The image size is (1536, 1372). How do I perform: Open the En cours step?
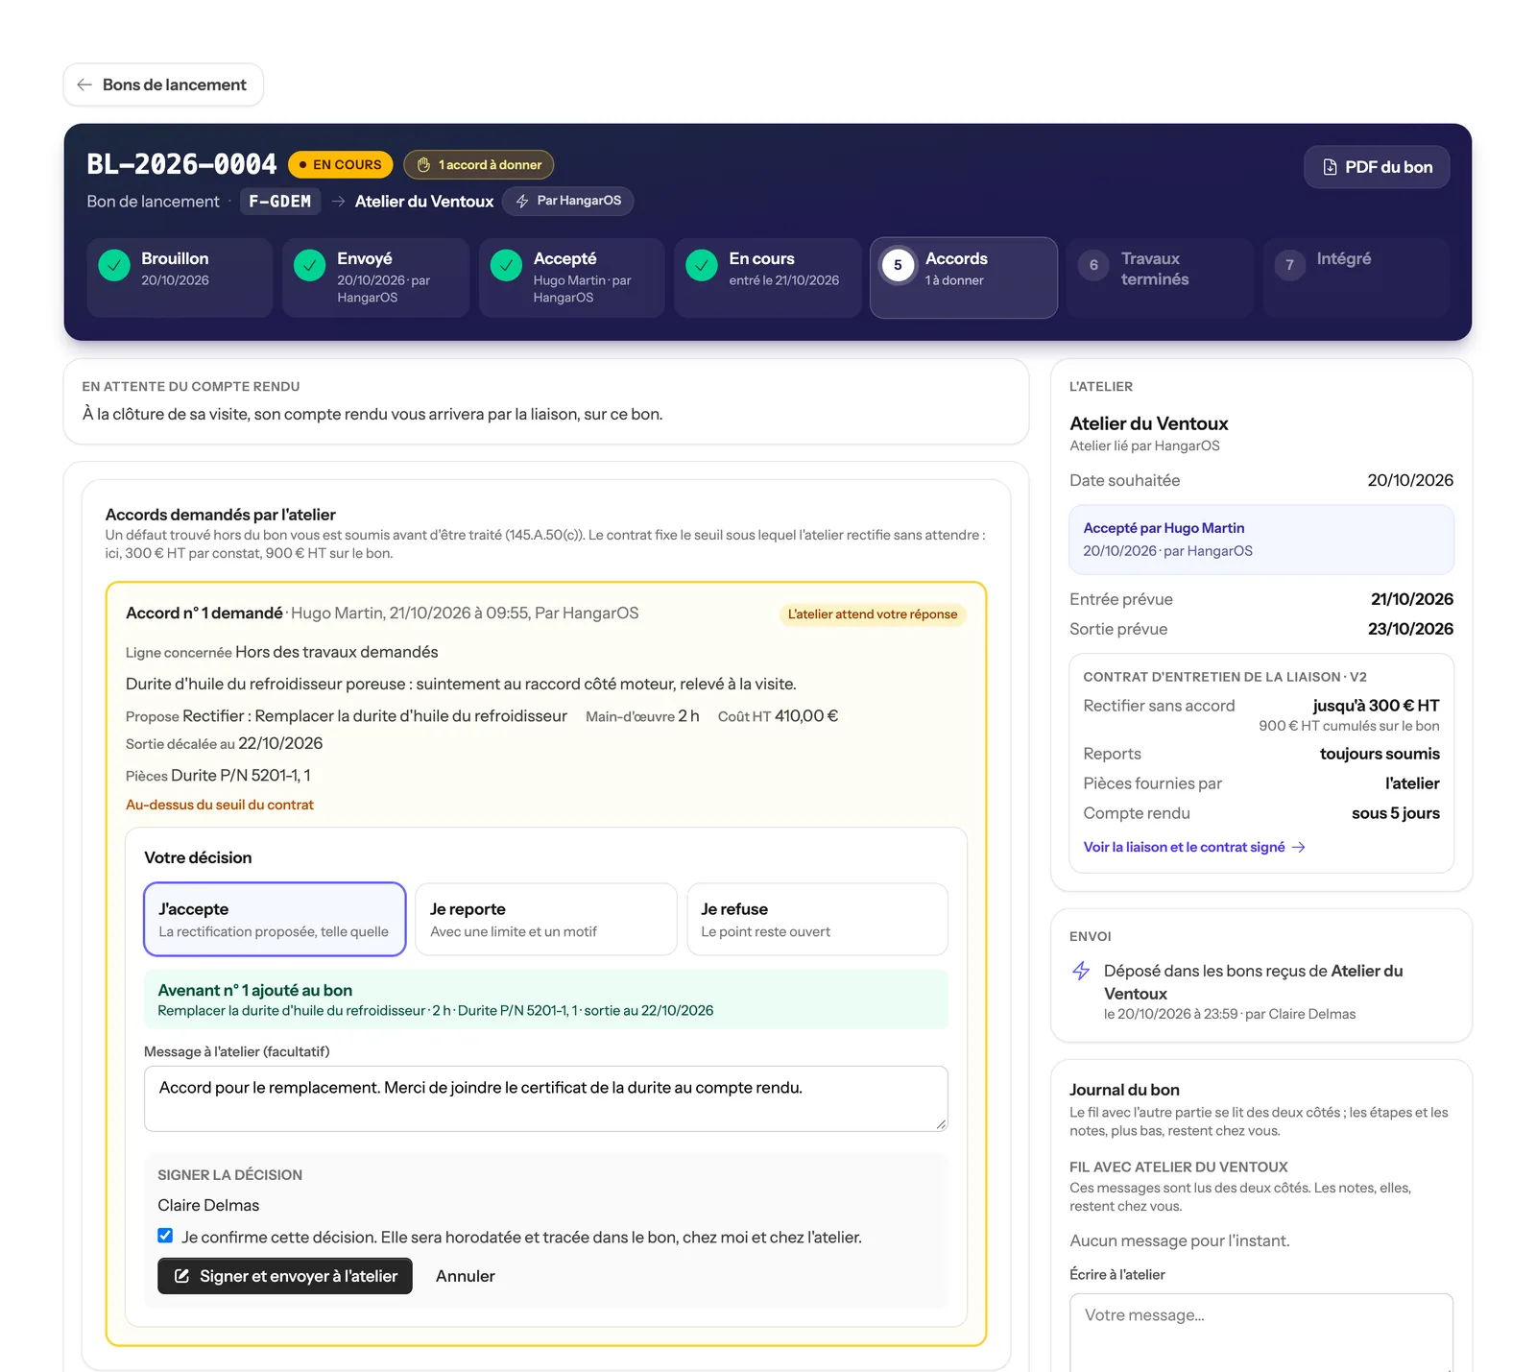click(x=768, y=277)
